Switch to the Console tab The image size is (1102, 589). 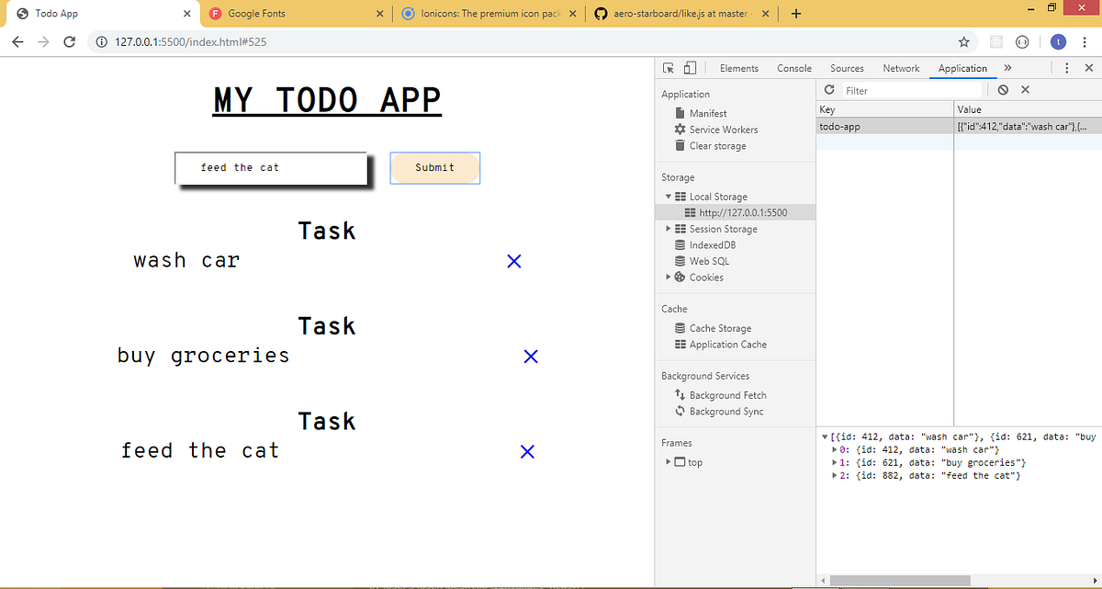click(x=793, y=67)
